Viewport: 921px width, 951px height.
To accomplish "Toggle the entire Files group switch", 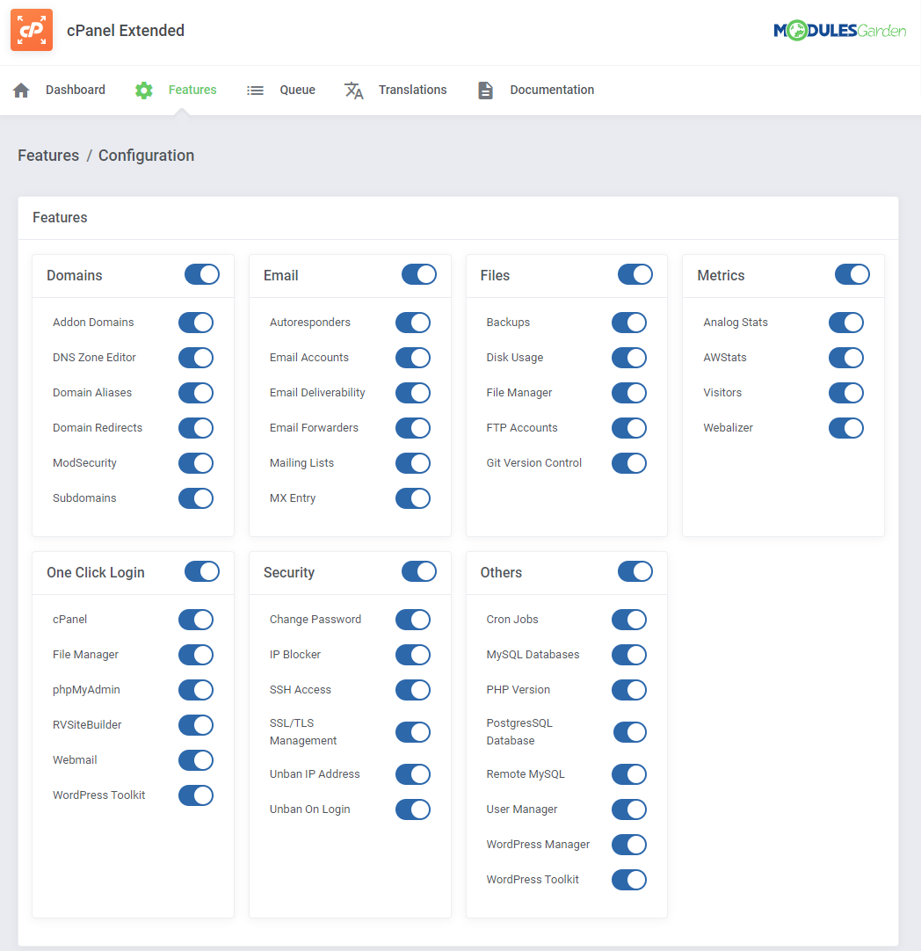I will coord(635,274).
